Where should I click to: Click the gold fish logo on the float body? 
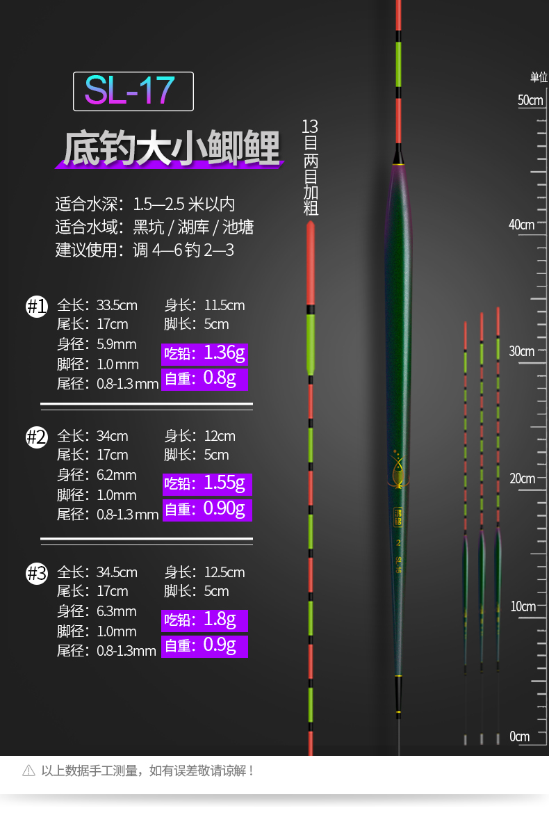coord(398,469)
